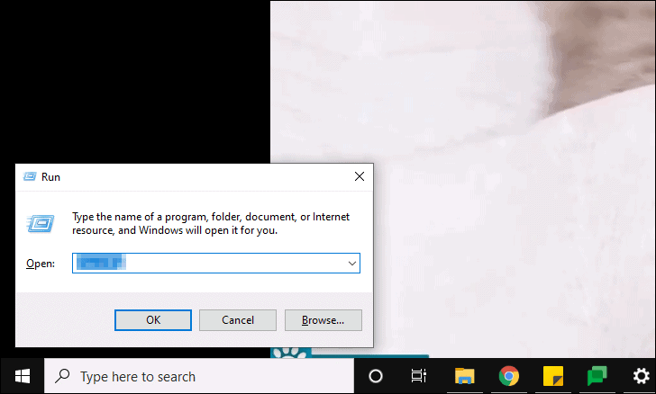Select the search magnifier icon in taskbar
The width and height of the screenshot is (656, 394).
(62, 376)
